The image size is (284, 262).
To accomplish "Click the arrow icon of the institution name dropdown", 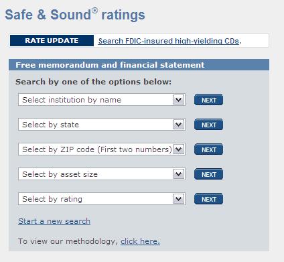I will (179, 100).
